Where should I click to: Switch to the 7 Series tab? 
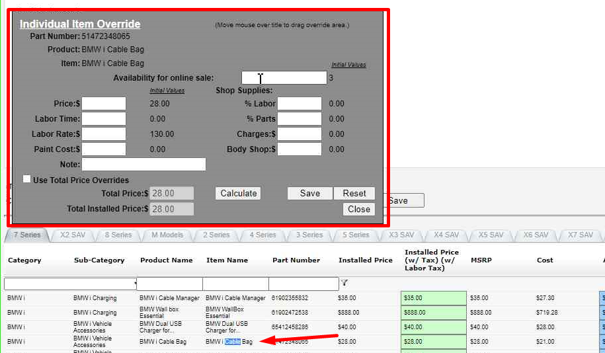[27, 235]
